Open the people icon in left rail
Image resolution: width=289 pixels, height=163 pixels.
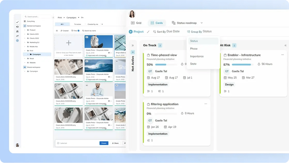point(17,31)
